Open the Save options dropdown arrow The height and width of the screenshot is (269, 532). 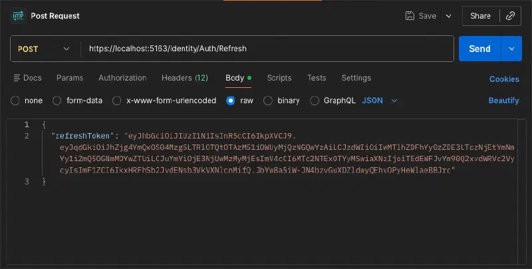click(x=448, y=16)
